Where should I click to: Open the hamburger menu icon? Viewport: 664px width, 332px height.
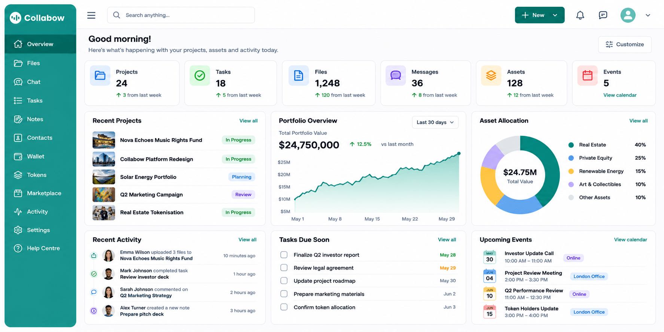point(91,15)
